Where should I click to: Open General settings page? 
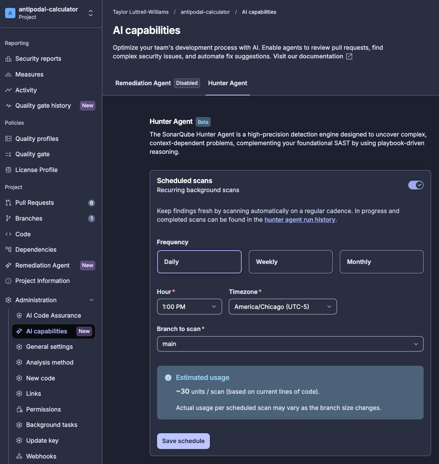[54, 347]
